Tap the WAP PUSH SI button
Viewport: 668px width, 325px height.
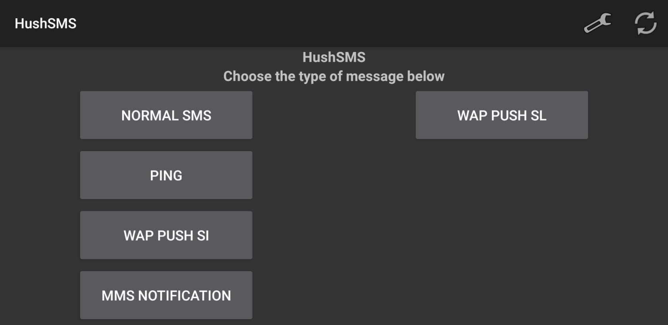click(x=166, y=235)
